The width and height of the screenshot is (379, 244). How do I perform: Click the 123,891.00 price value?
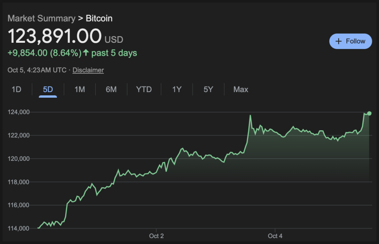click(x=55, y=36)
